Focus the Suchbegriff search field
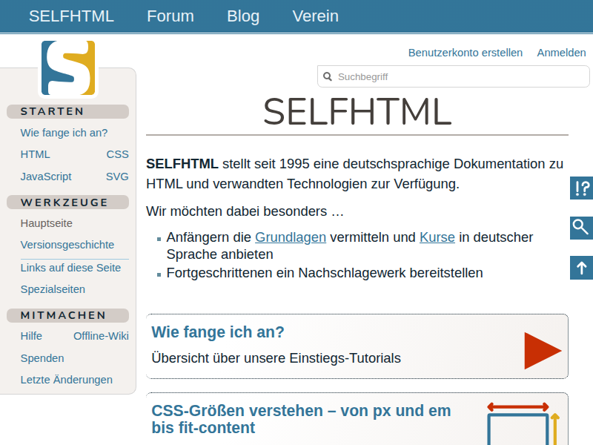593x445 pixels. point(454,76)
